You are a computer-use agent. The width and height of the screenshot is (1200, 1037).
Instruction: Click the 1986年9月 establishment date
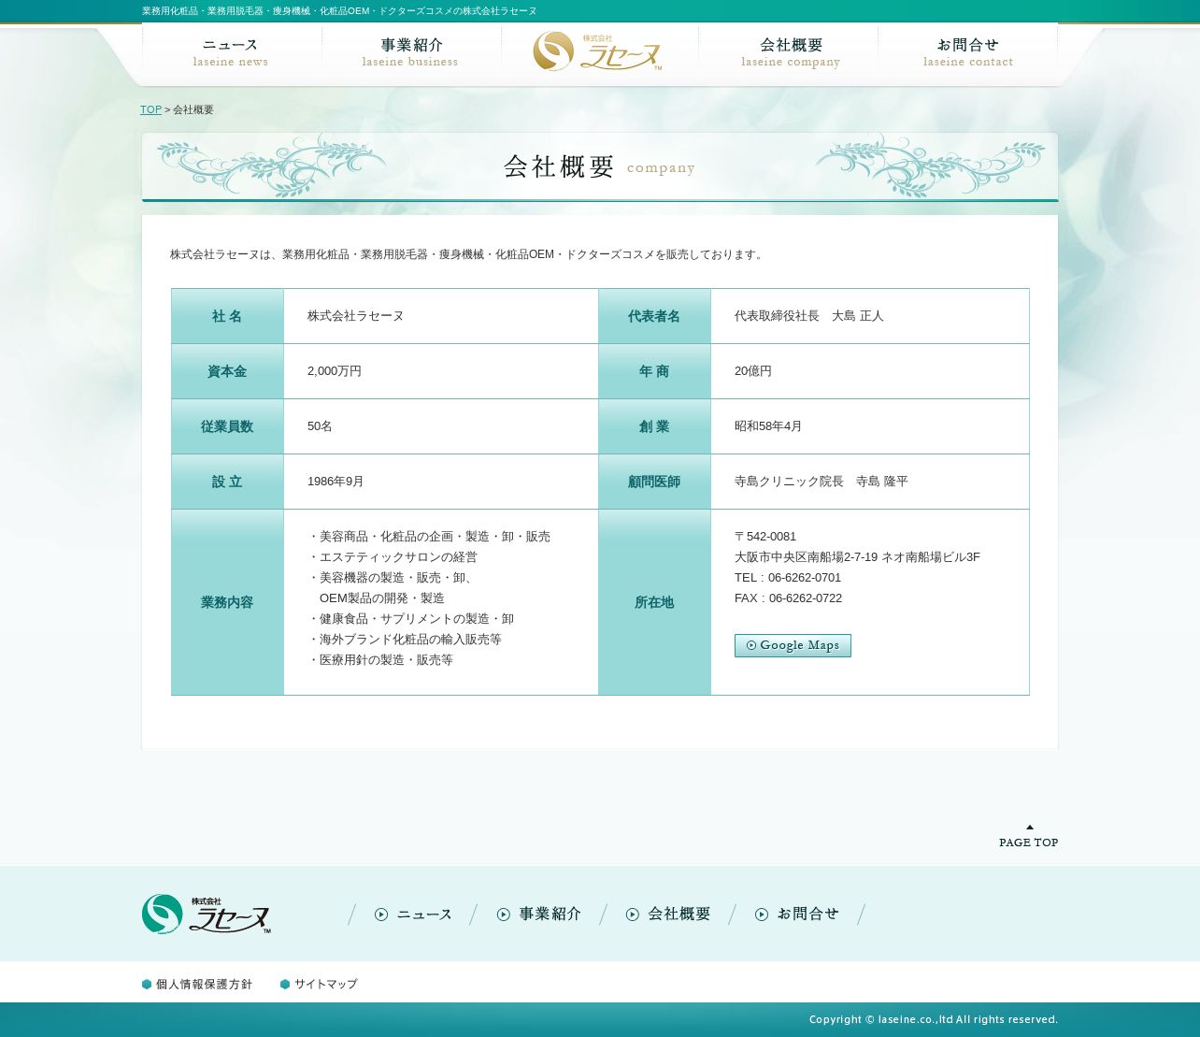(x=336, y=482)
